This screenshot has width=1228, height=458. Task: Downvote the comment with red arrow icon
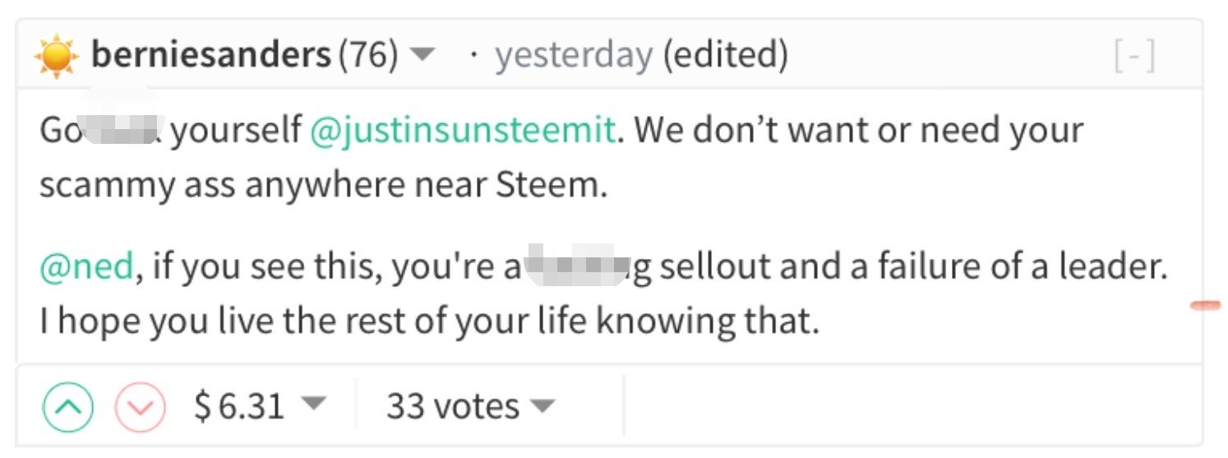tap(140, 407)
